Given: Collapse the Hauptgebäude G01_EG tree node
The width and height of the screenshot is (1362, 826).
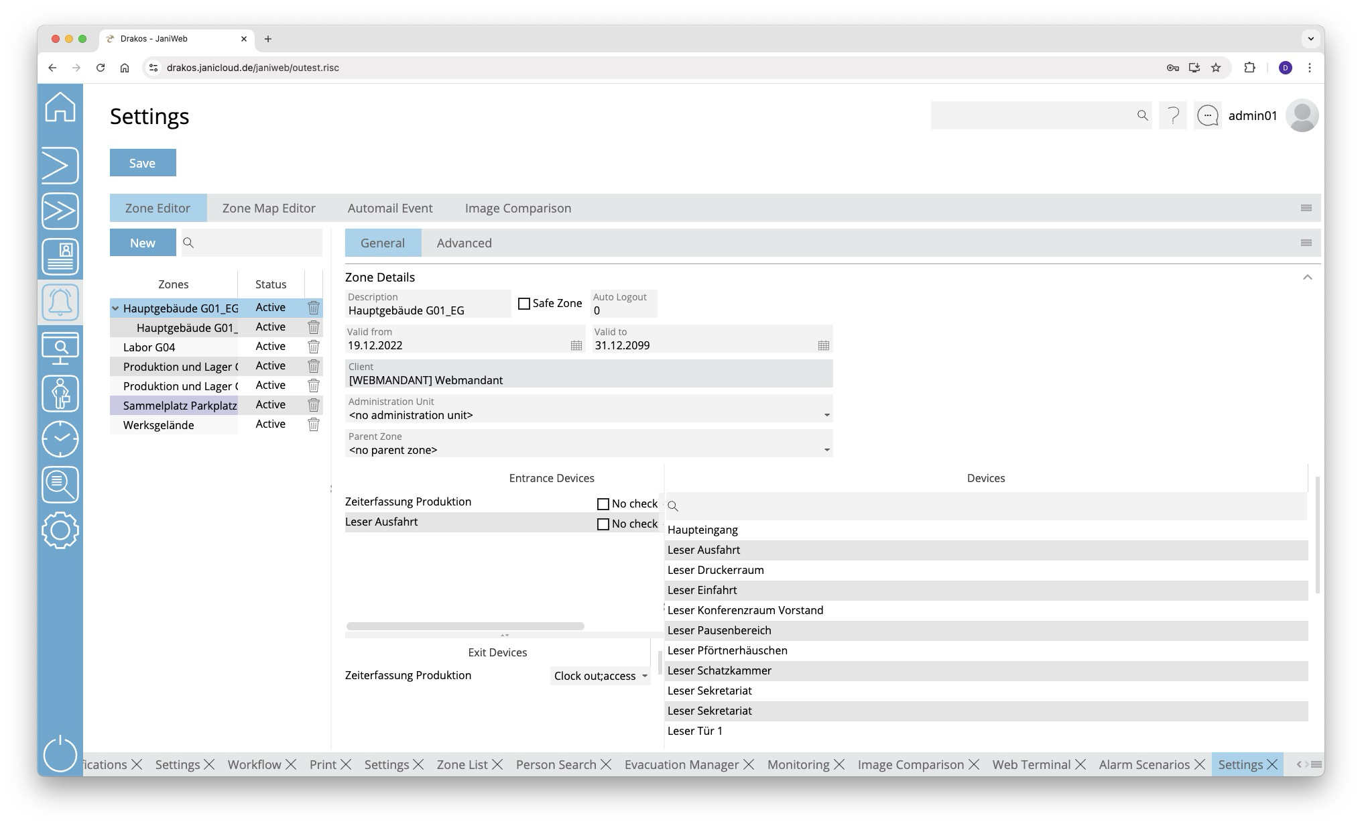Looking at the screenshot, I should point(115,308).
